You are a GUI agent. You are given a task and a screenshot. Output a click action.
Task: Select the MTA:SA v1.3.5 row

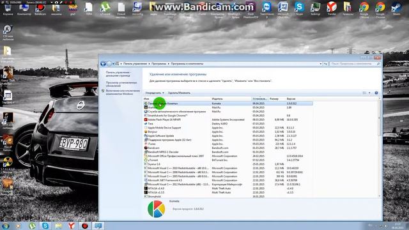point(228,192)
